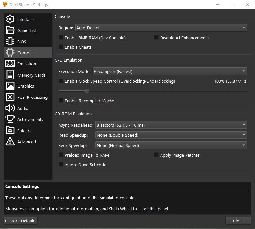
Task: Click the Folders gear-folder icon
Action: (10, 130)
